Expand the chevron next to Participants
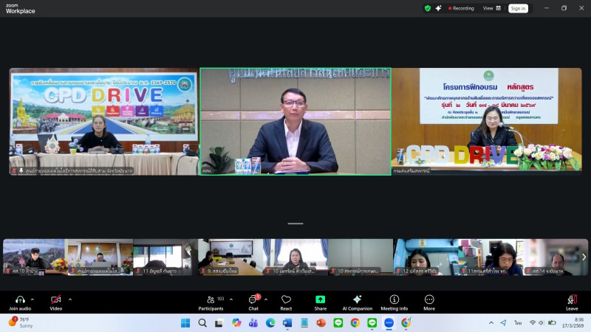 (230, 299)
